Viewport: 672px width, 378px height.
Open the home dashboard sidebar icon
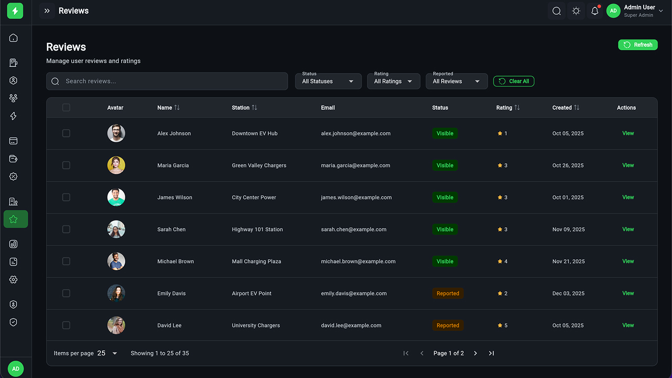14,38
